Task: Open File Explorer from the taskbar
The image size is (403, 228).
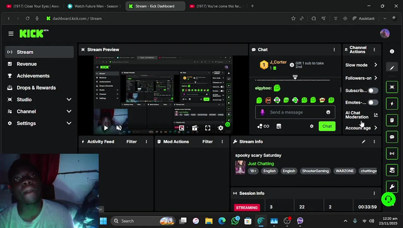Action: pos(209,221)
